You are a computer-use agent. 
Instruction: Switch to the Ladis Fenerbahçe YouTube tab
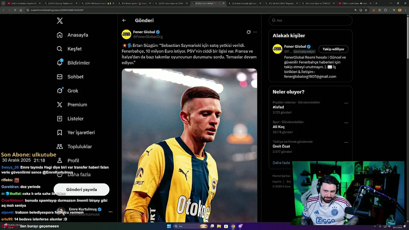pyautogui.click(x=24, y=3)
